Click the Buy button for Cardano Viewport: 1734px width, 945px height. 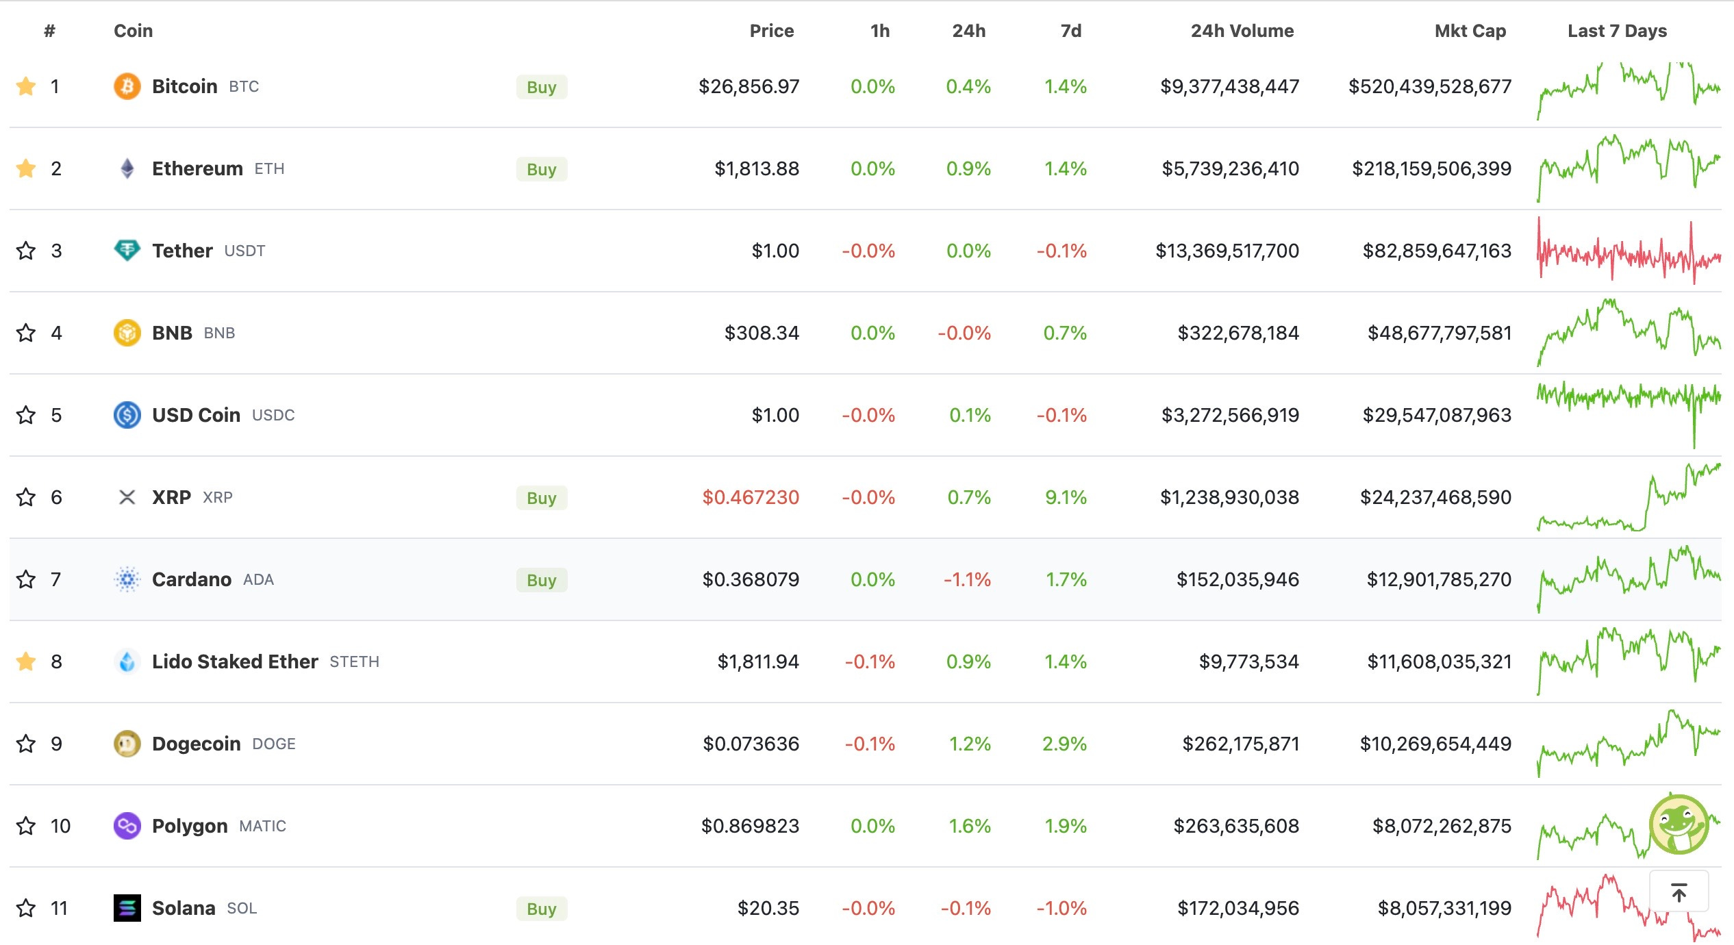click(x=542, y=580)
